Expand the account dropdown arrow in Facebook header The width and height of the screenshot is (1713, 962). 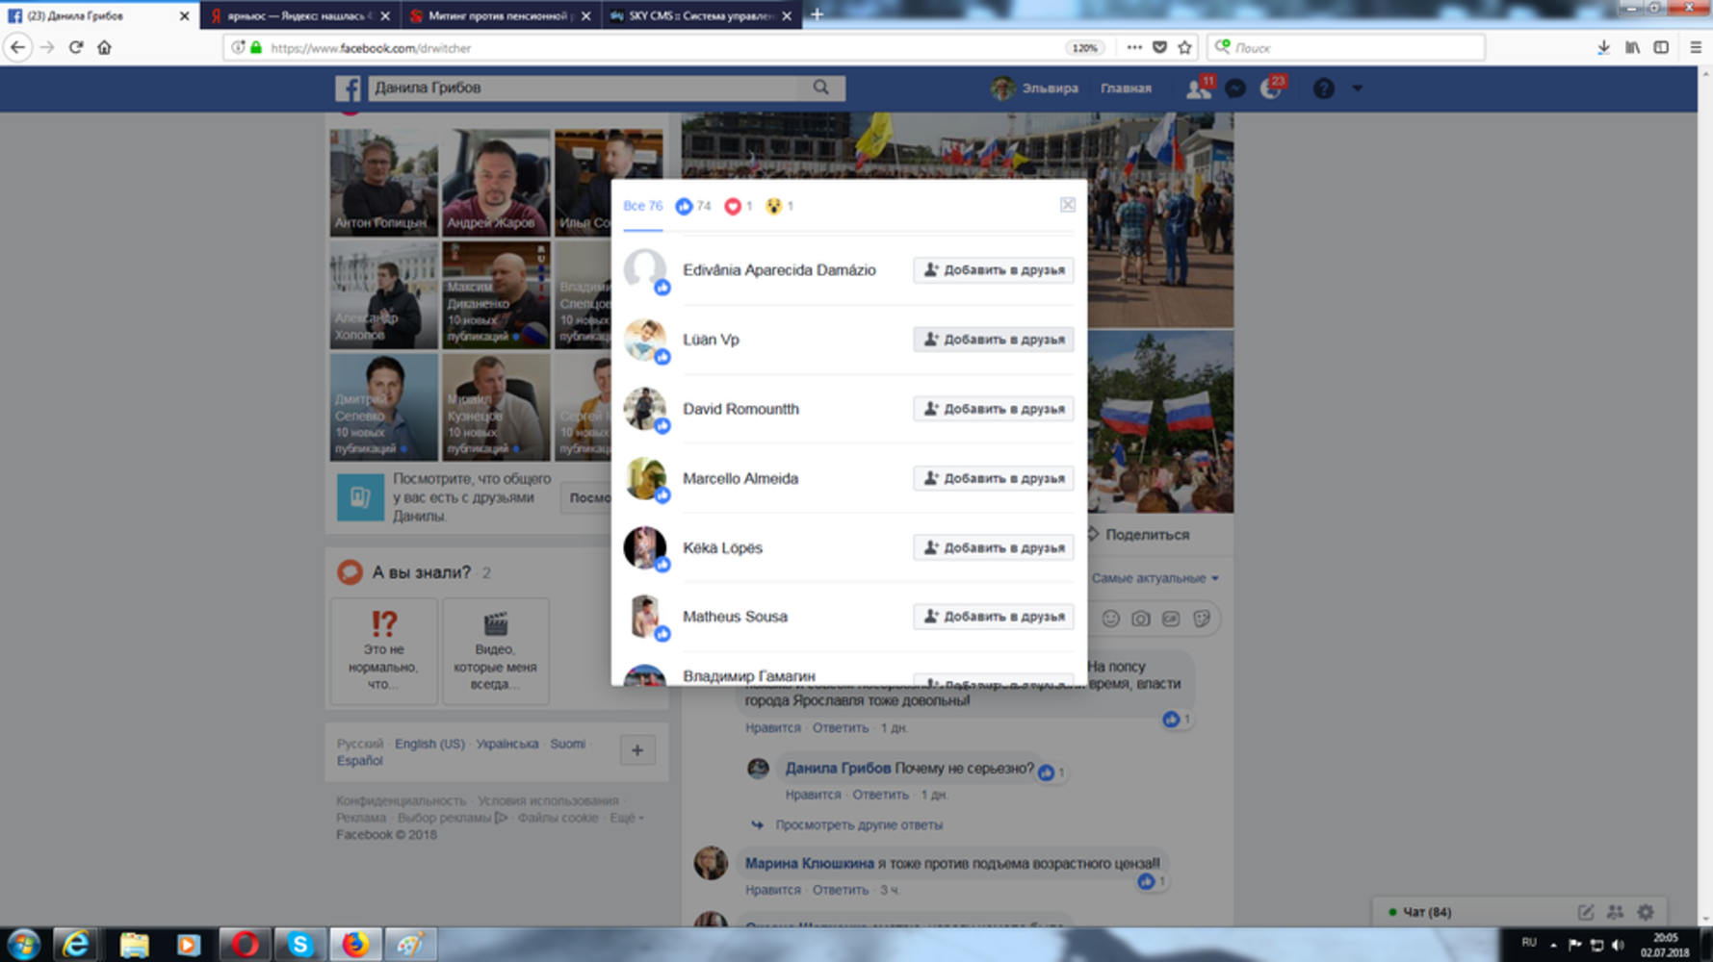(x=1357, y=89)
